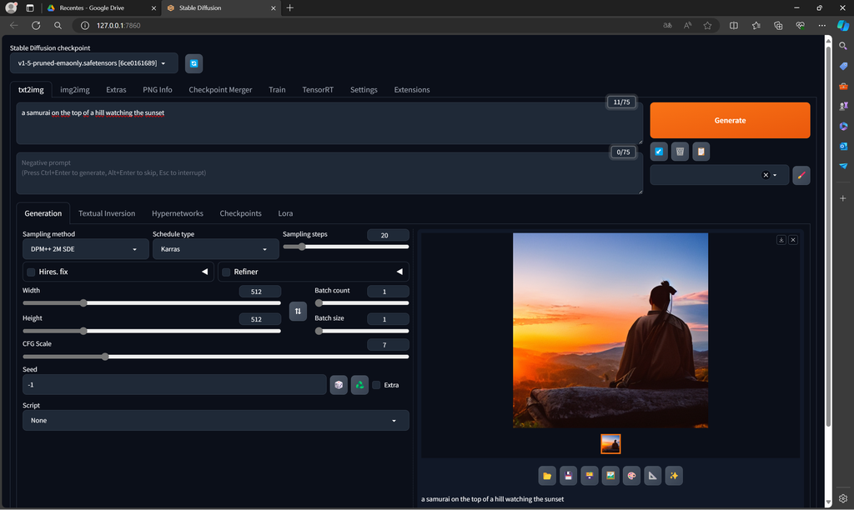This screenshot has height=510, width=854.
Task: Enable the Hires. fix checkbox
Action: pos(31,272)
